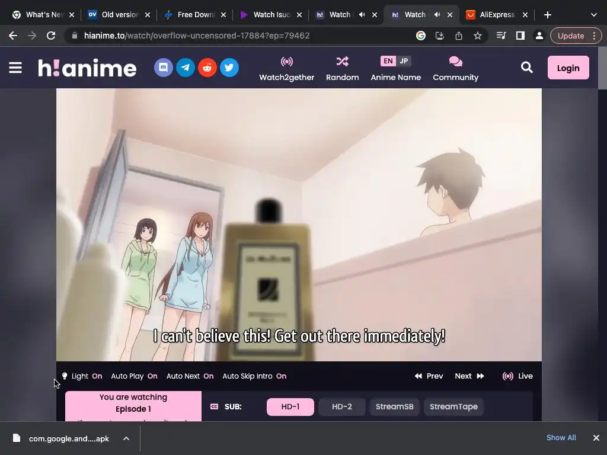Image resolution: width=607 pixels, height=455 pixels.
Task: Toggle Auto Skip Intro setting
Action: tap(254, 376)
